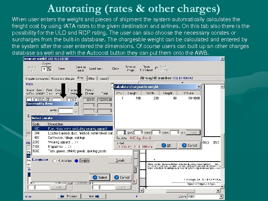Click Cancel in the Select corate dialog
The image size is (268, 201).
coord(122,177)
